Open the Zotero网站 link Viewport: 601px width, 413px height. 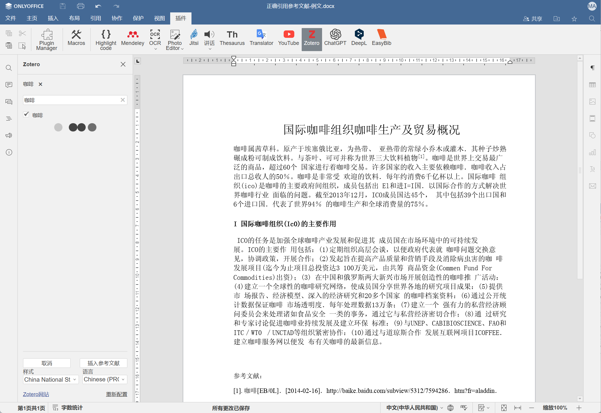36,394
